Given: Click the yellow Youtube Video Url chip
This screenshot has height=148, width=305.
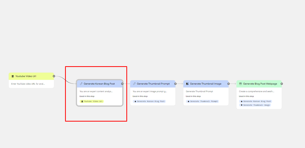Looking at the screenshot, I should [x=92, y=101].
